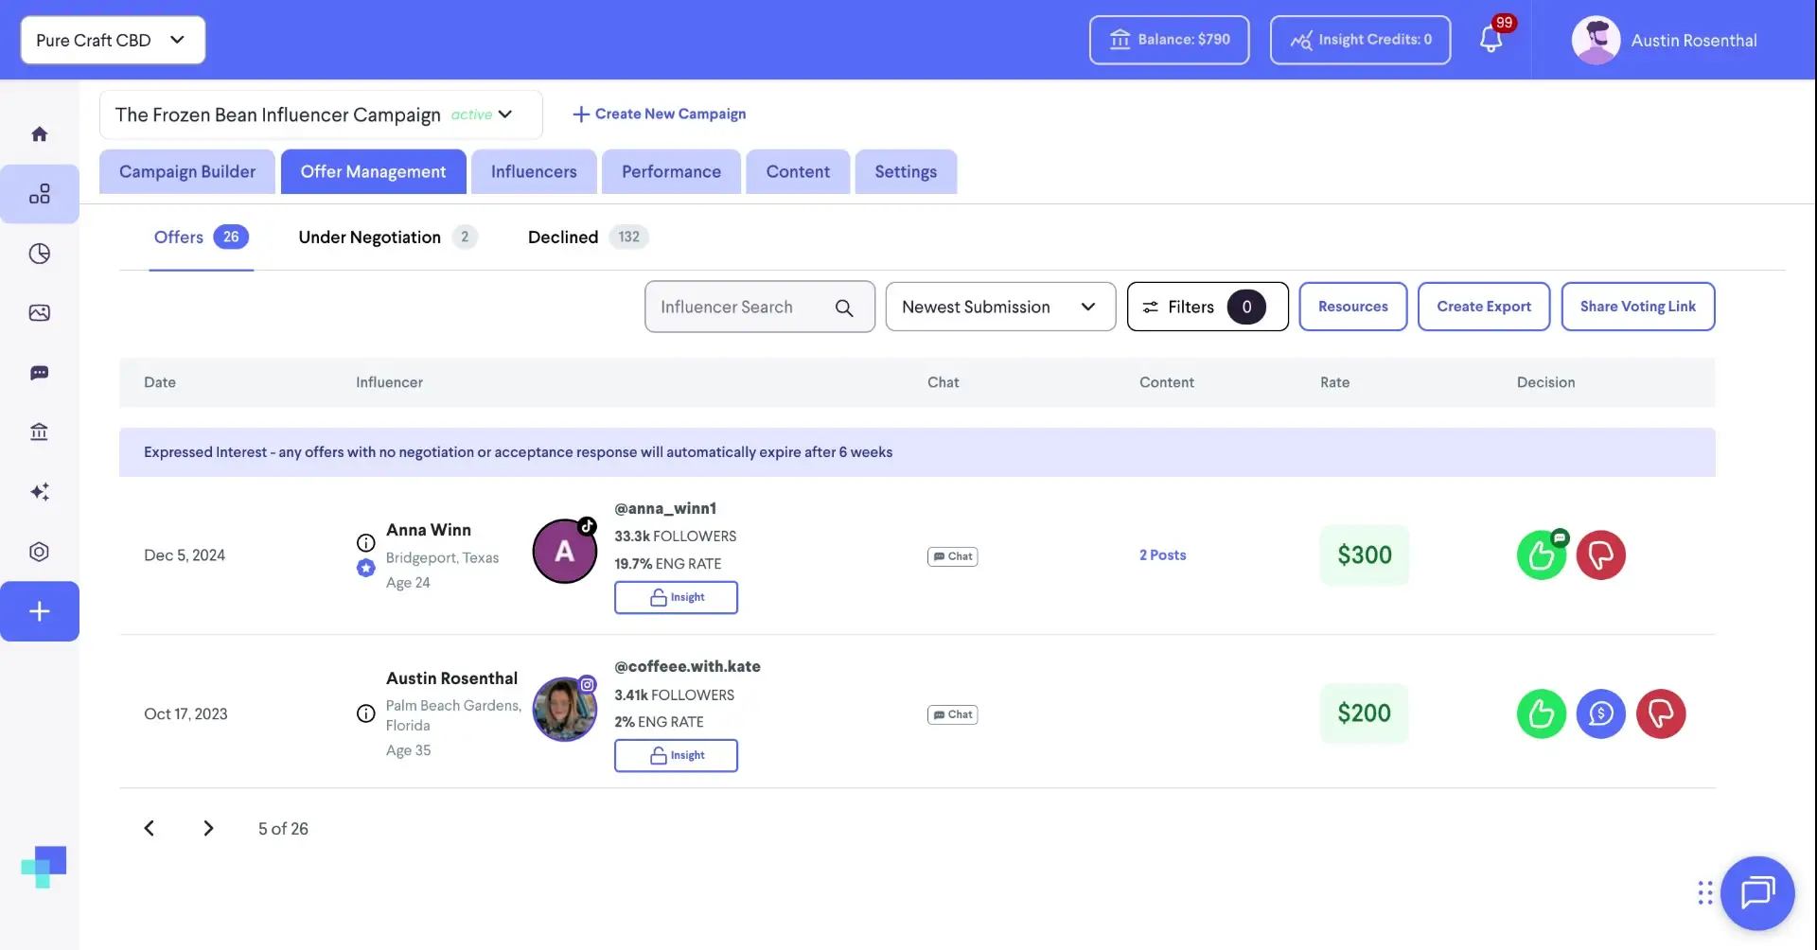This screenshot has width=1817, height=950.
Task: Switch to the Performance tab
Action: click(671, 171)
